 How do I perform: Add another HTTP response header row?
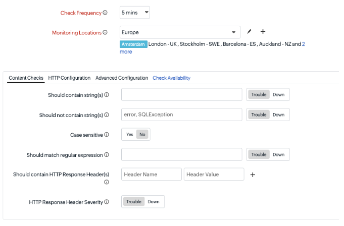[253, 175]
